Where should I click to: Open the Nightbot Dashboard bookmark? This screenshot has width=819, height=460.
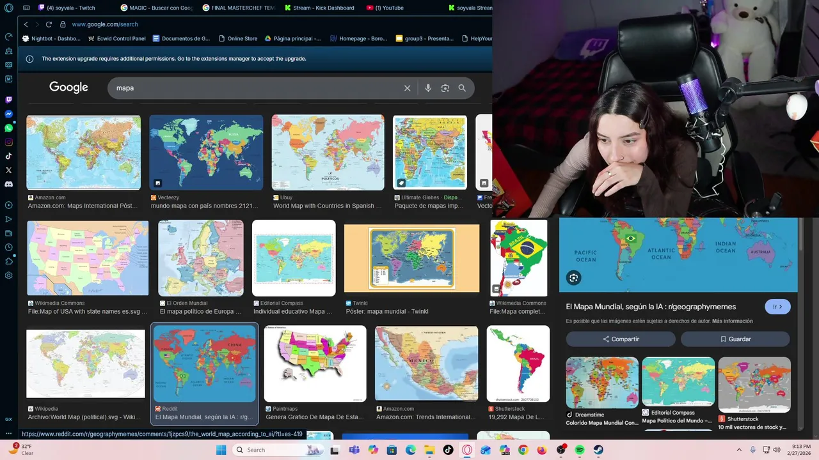click(51, 38)
